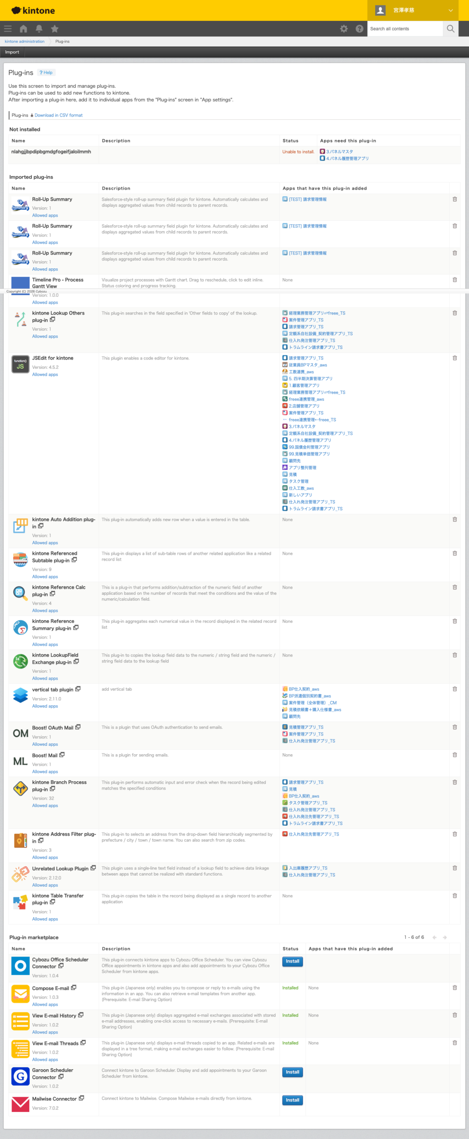The height and width of the screenshot is (1139, 469).
Task: Install the Mailwise Connector plug-in
Action: (292, 1100)
